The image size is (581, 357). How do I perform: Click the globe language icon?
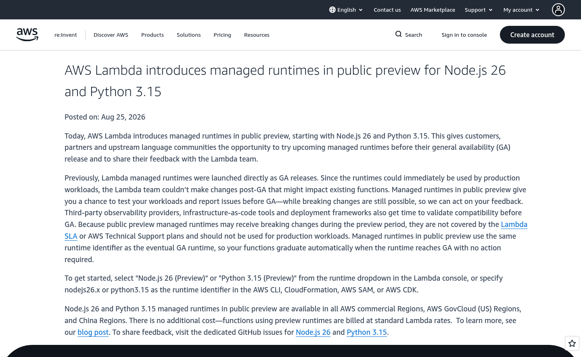tap(332, 10)
